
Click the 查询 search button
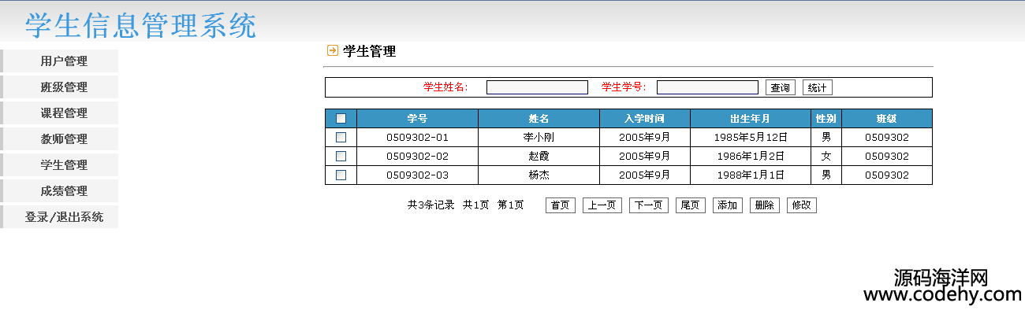[x=781, y=87]
